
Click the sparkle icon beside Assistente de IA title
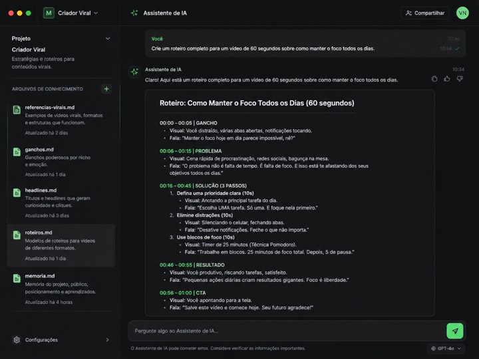[x=134, y=13]
